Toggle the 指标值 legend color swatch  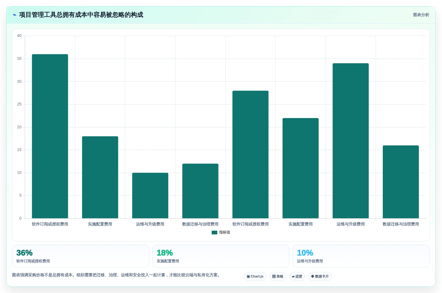click(214, 233)
